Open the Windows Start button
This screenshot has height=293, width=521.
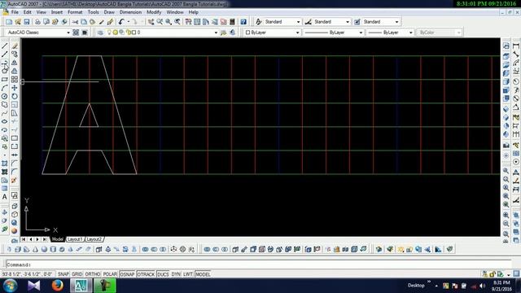click(10, 286)
